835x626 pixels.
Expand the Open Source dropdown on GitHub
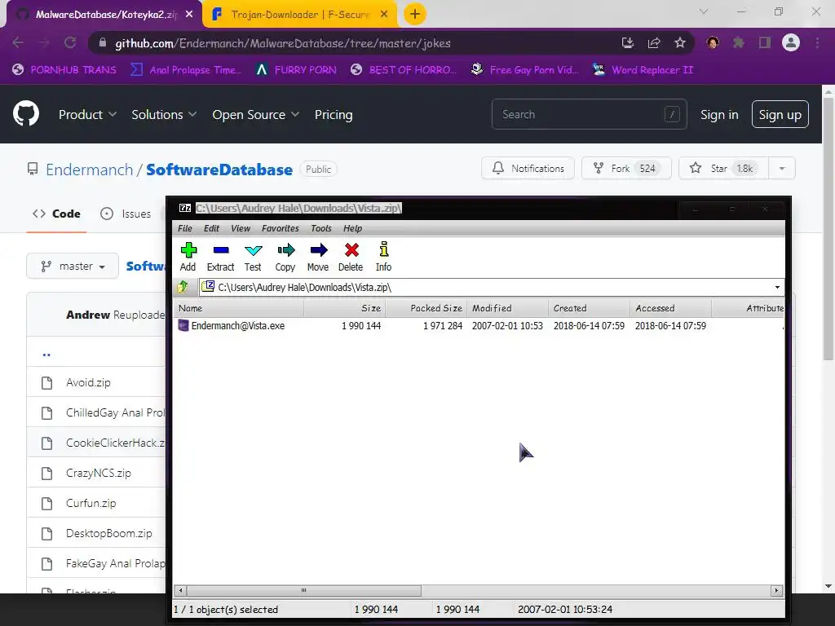[x=255, y=114]
